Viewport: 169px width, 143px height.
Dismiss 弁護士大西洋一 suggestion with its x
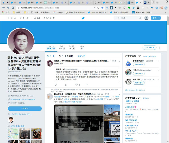pos(158,61)
